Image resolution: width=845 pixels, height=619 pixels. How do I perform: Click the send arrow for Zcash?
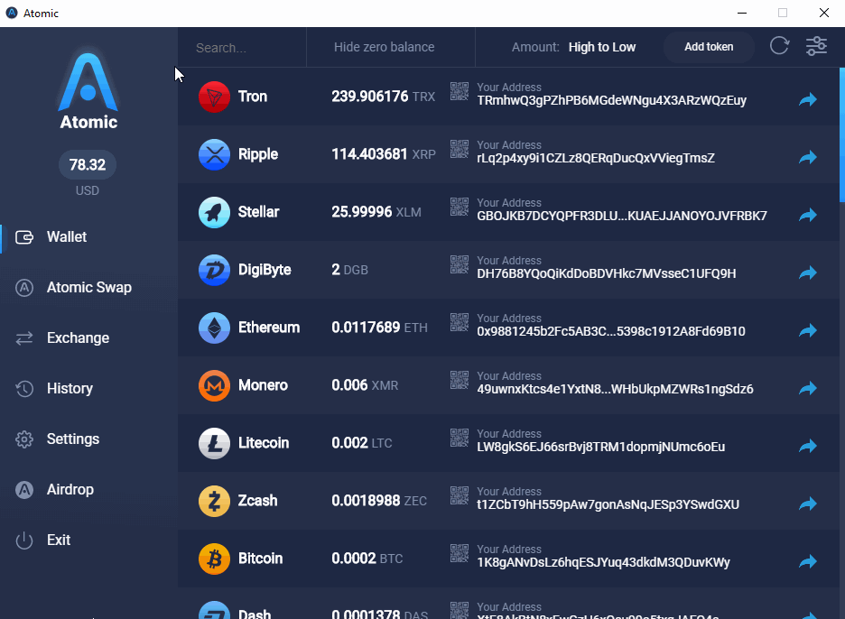tap(808, 504)
